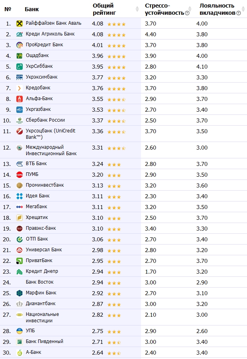Sort by Стрессо-устойчивость sort arrows

190,9
